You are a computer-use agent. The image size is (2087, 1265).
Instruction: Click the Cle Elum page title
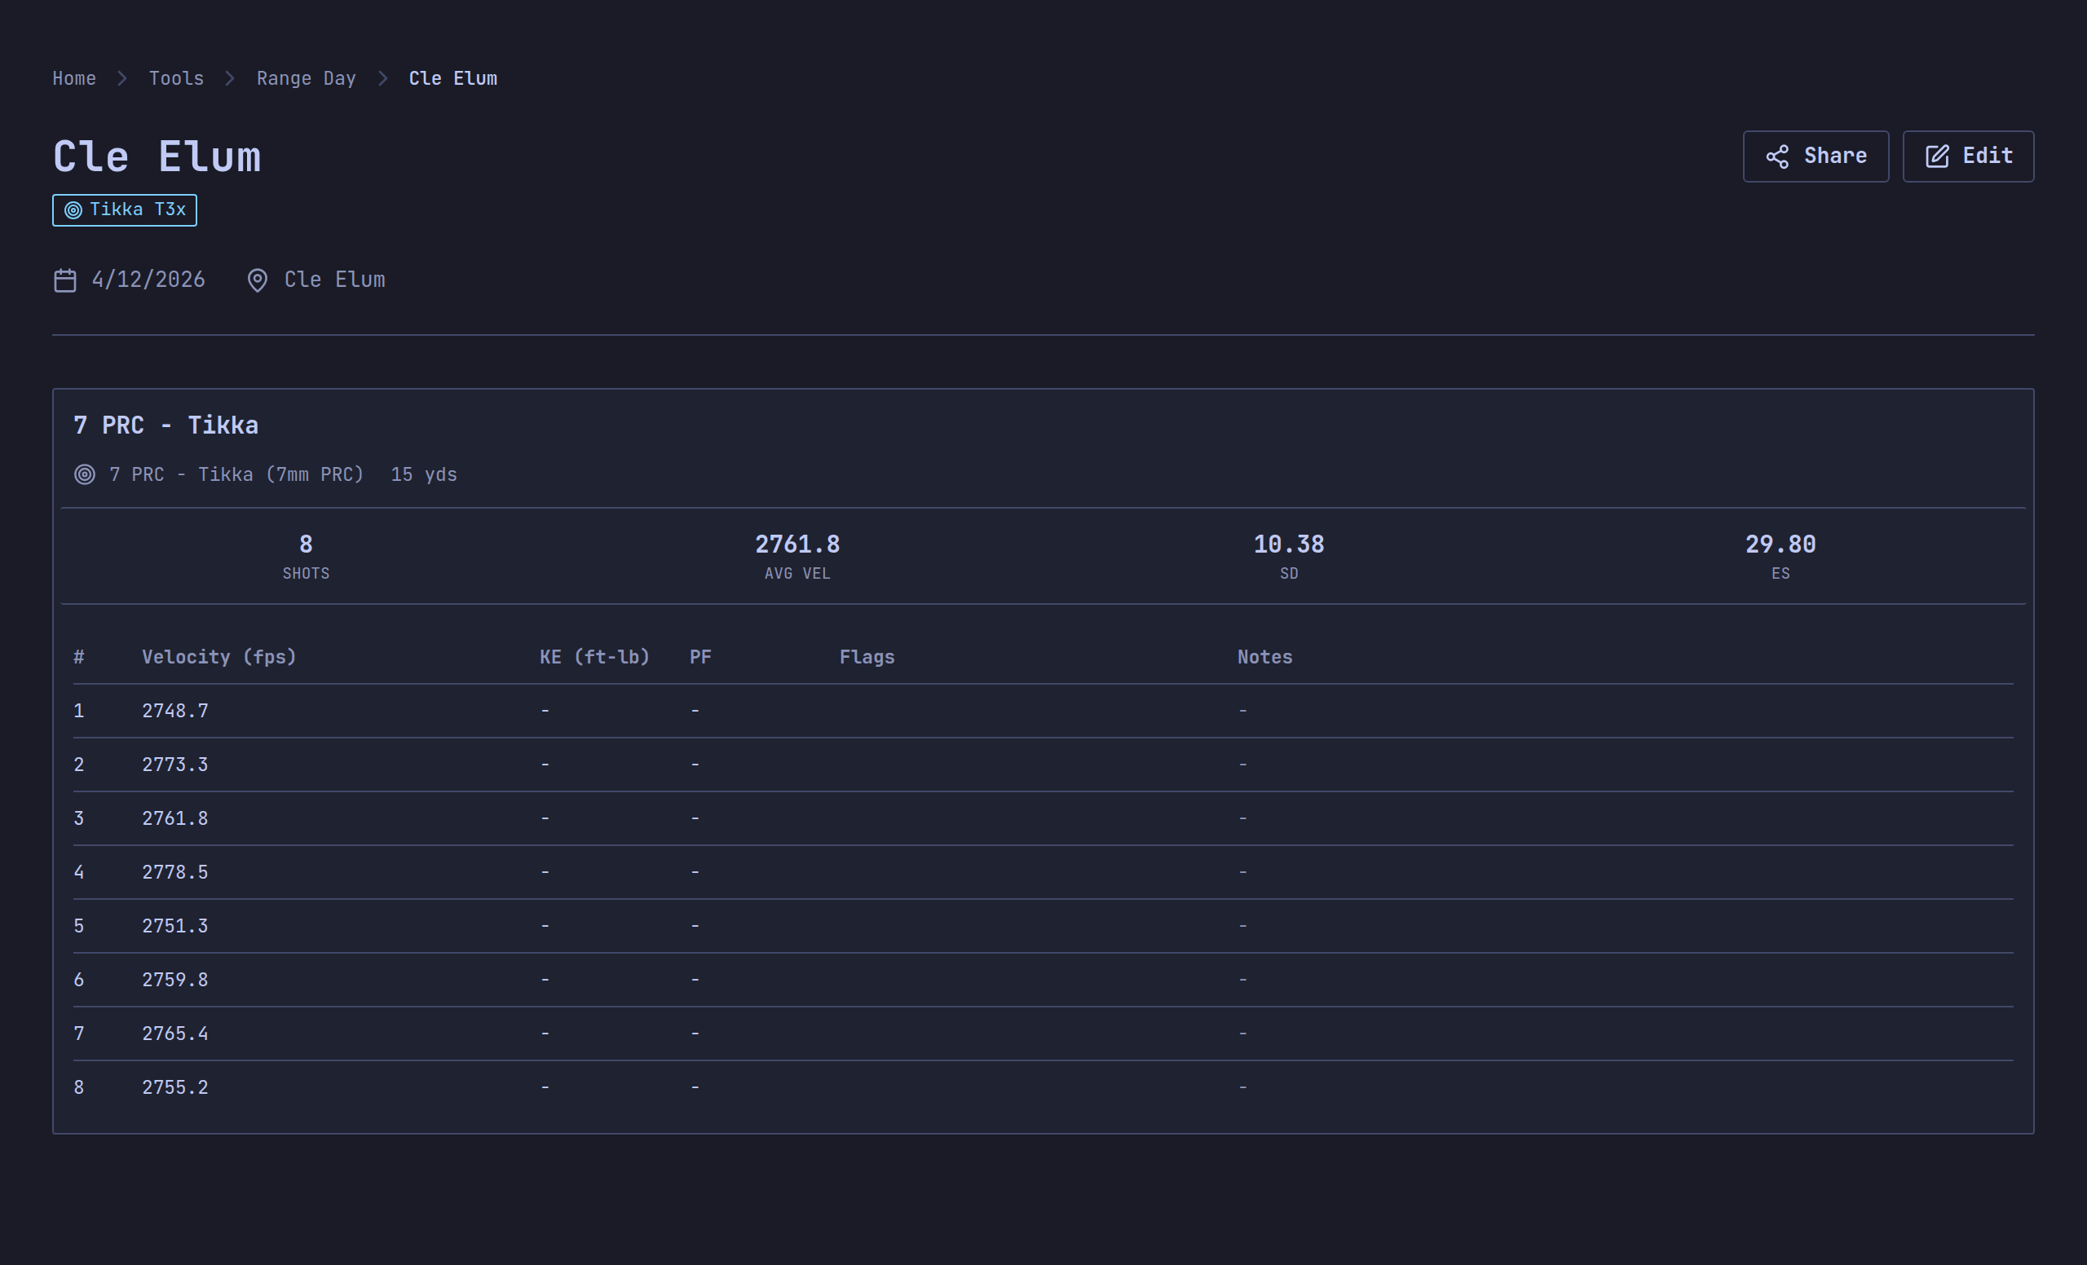(x=157, y=157)
